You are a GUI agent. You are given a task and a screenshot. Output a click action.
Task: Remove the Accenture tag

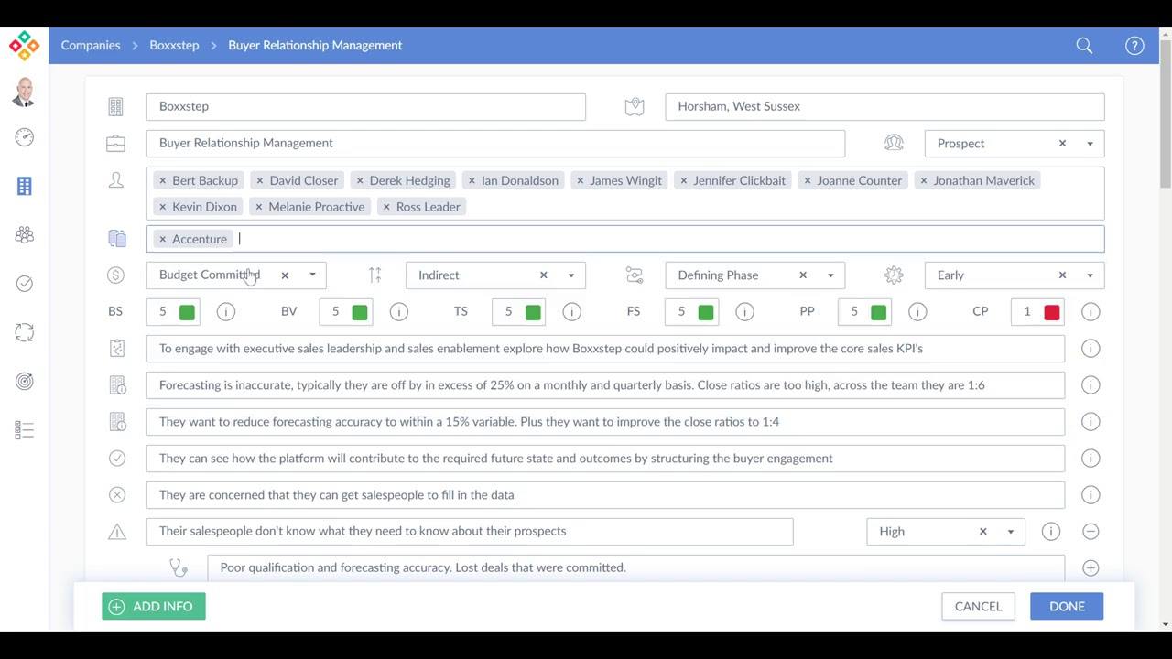[162, 240]
